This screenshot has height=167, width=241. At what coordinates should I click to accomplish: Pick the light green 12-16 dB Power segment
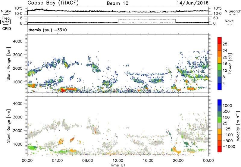[220, 67]
